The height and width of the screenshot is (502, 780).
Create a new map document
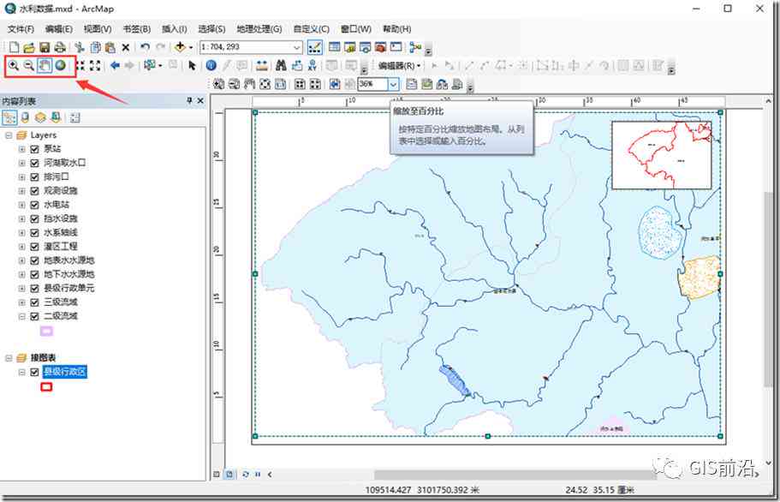[14, 47]
